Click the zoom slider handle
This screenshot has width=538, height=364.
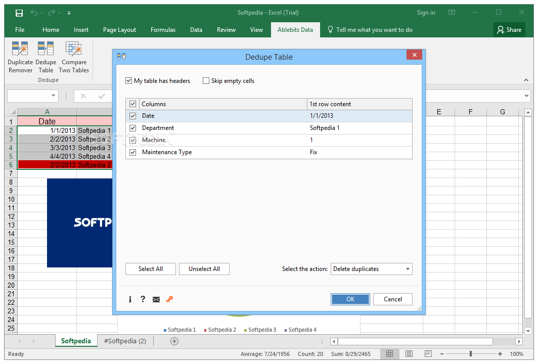[471, 354]
